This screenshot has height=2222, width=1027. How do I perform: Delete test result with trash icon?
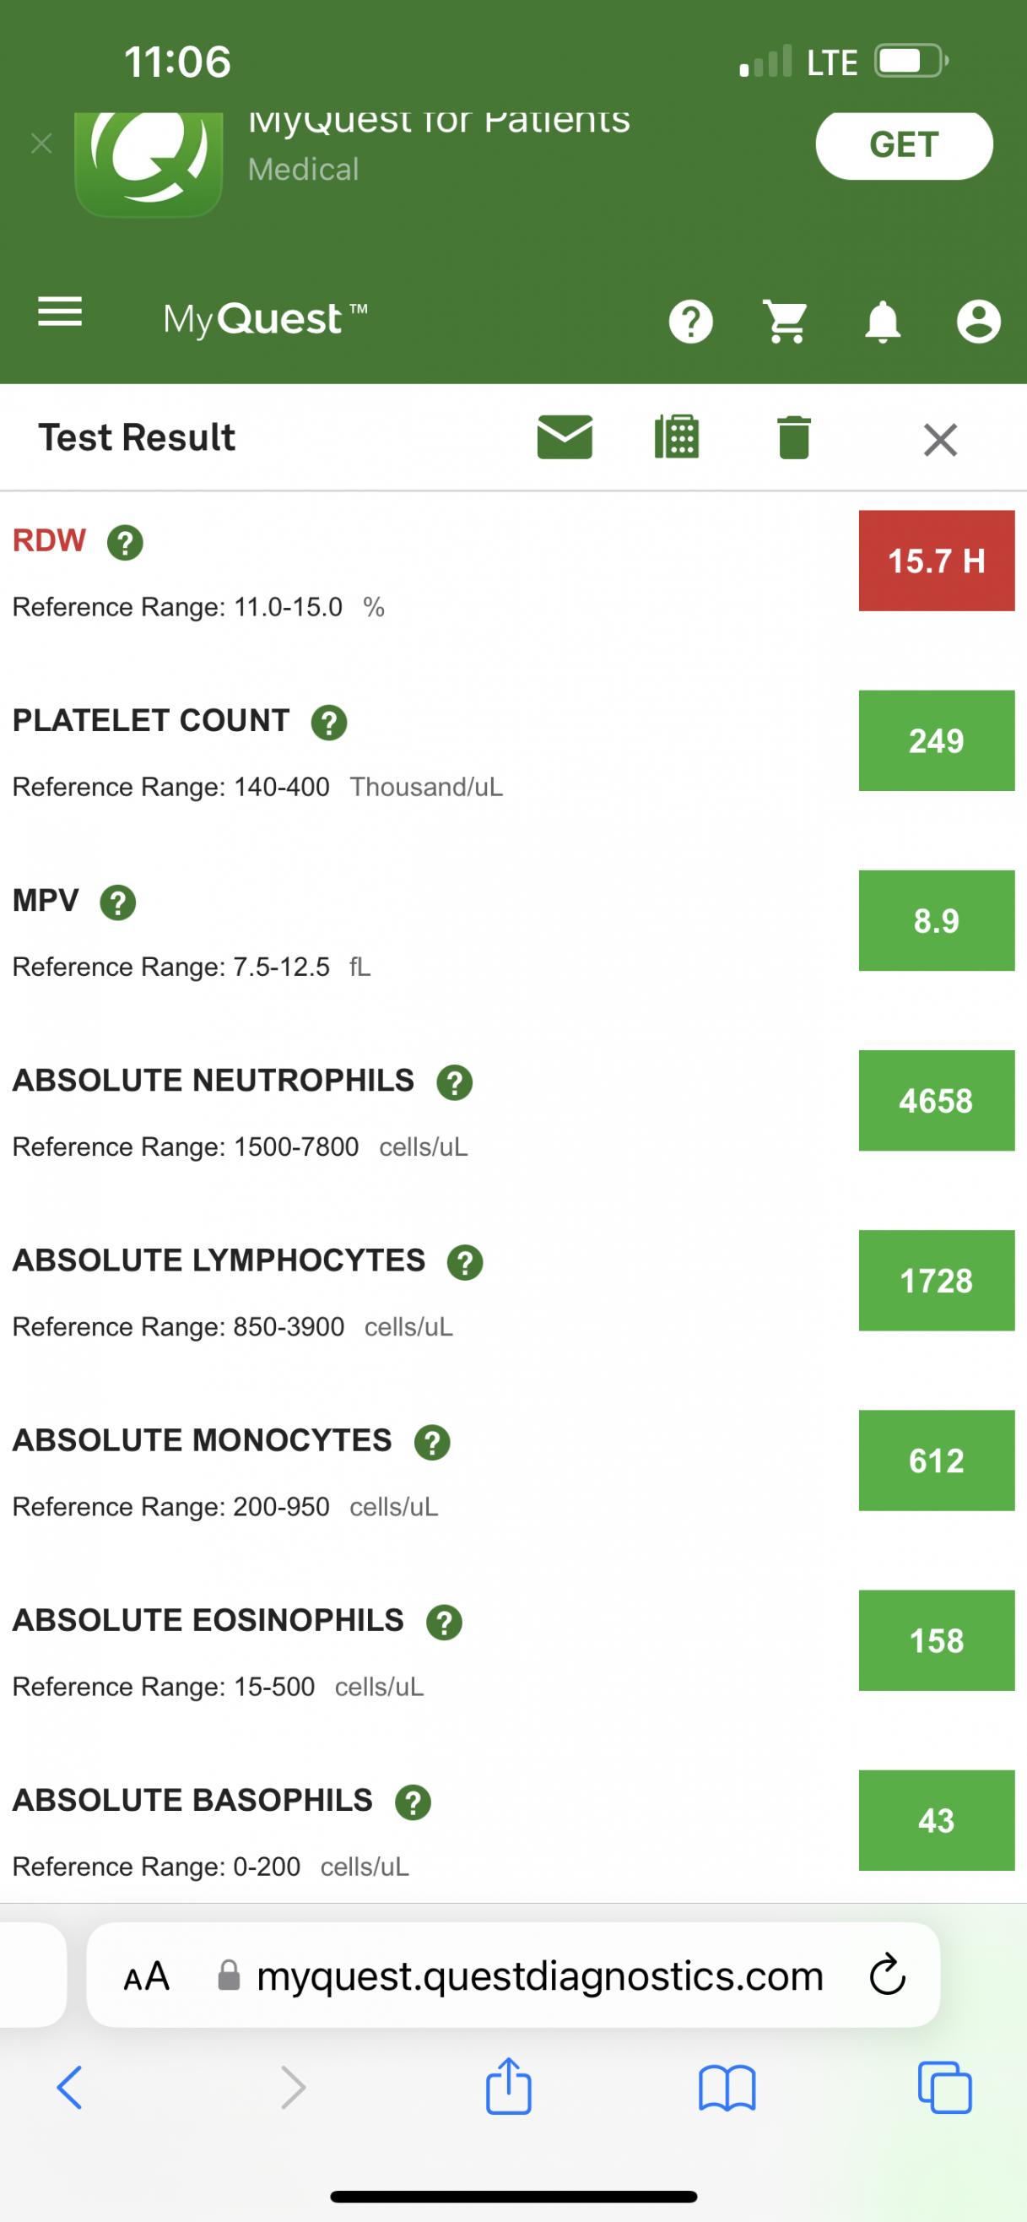793,438
